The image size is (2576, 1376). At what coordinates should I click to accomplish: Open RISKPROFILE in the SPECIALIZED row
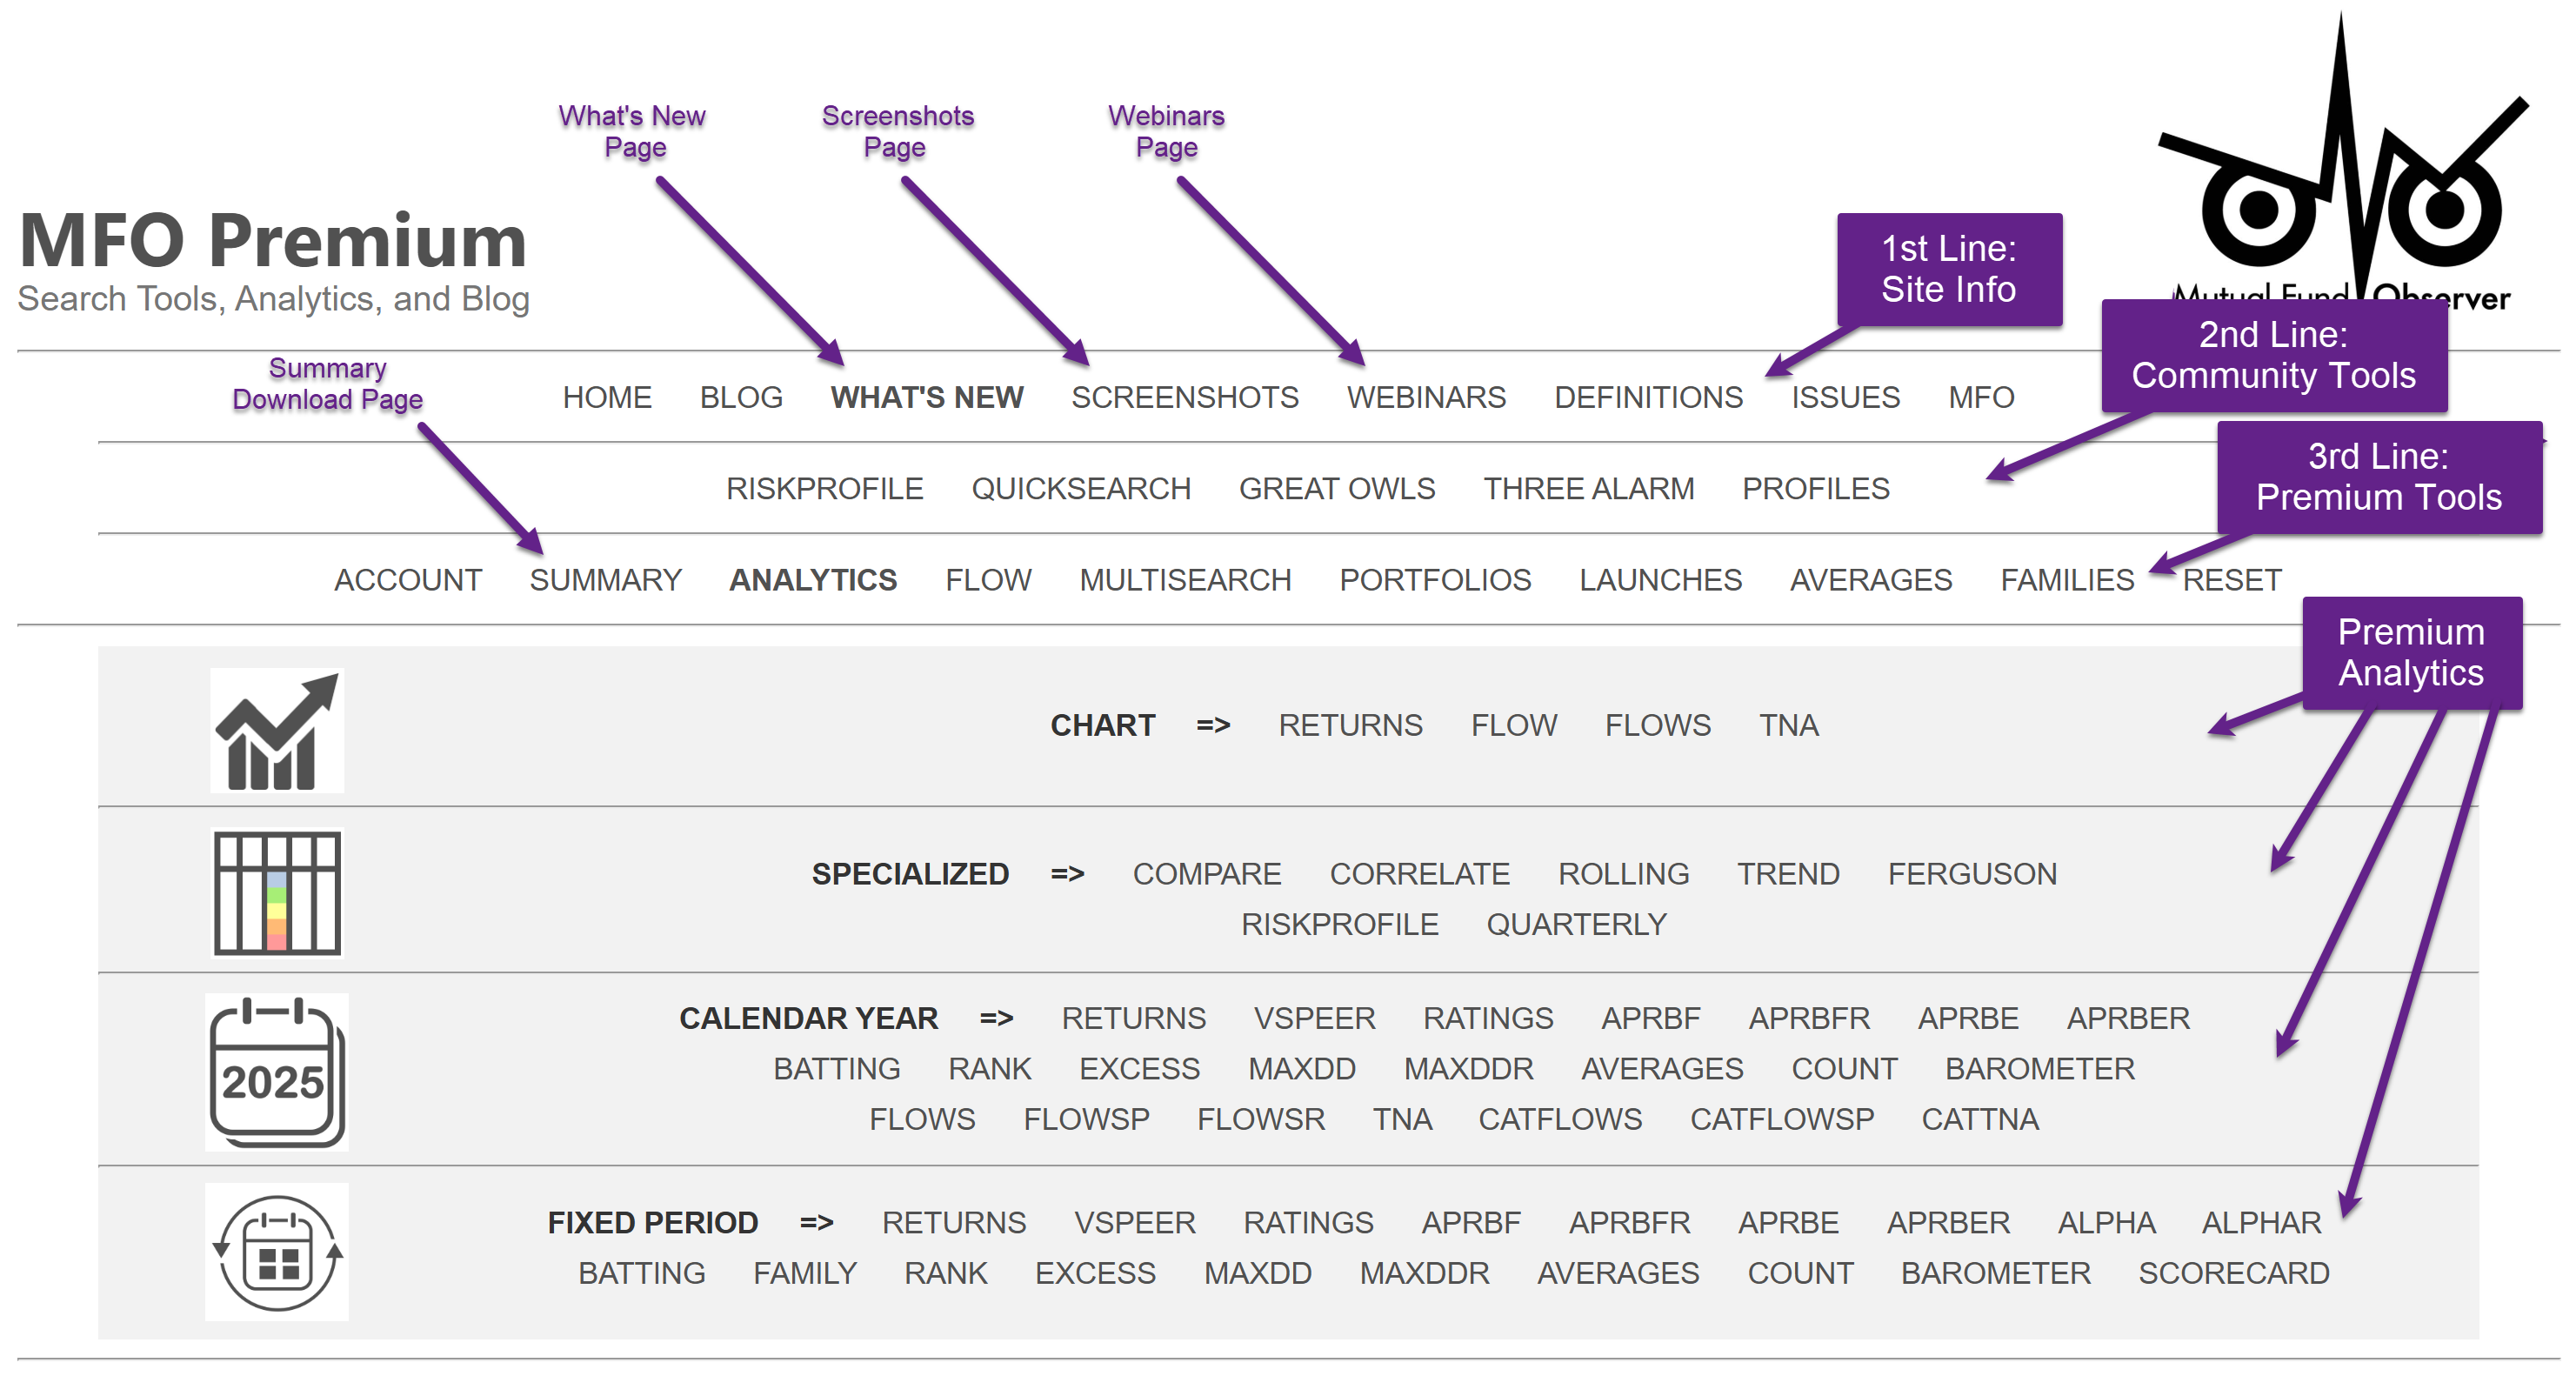click(1339, 924)
